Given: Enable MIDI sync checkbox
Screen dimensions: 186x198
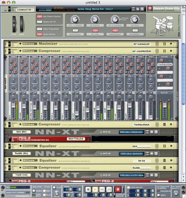Looking at the screenshot, I should (34, 191).
